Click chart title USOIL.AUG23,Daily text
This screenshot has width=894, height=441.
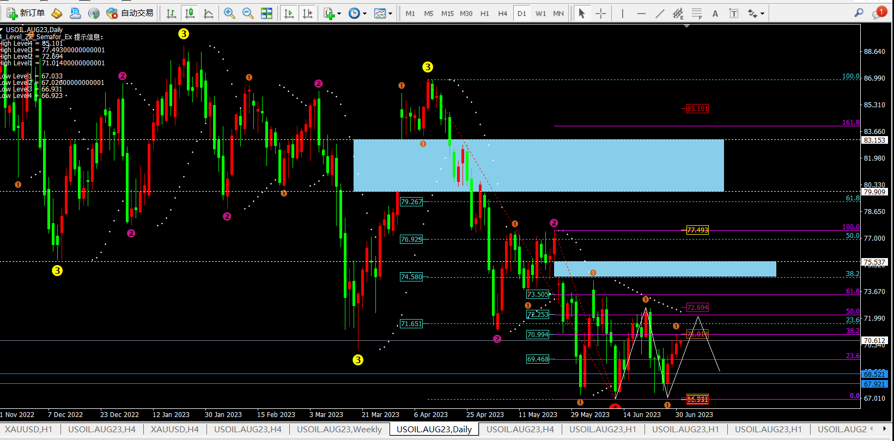click(34, 30)
